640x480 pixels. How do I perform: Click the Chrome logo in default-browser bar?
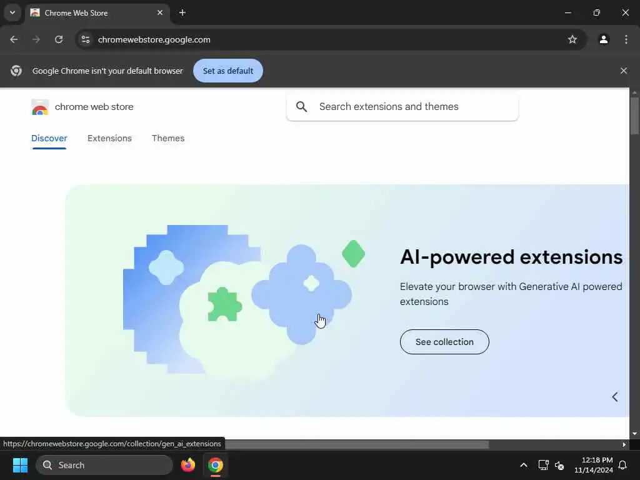click(16, 71)
